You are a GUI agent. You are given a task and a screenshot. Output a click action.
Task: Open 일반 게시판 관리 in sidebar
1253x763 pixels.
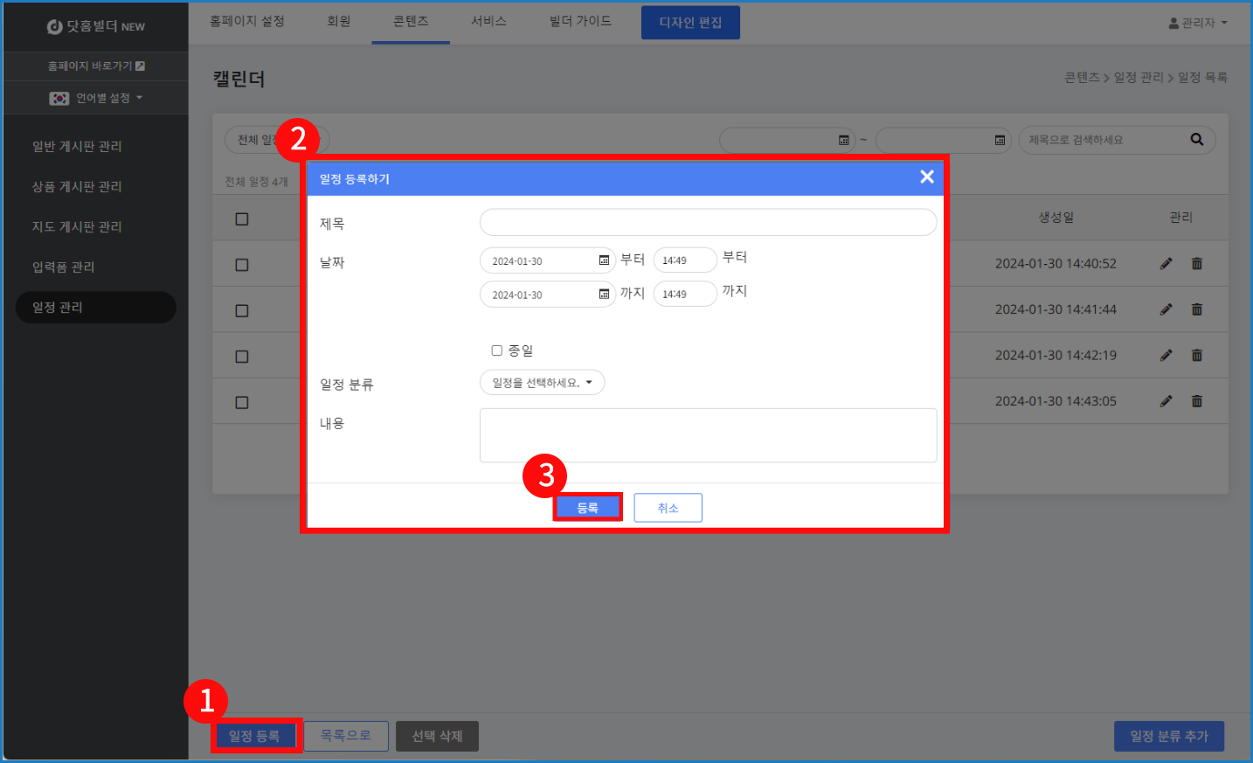pos(77,146)
